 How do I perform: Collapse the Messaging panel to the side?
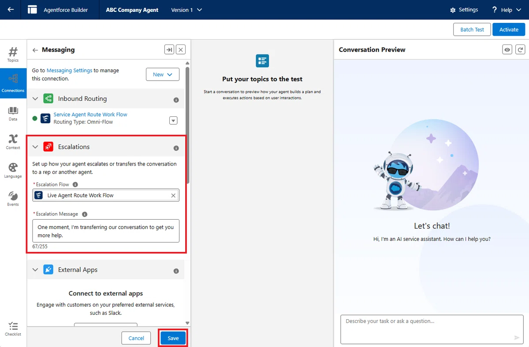click(169, 50)
